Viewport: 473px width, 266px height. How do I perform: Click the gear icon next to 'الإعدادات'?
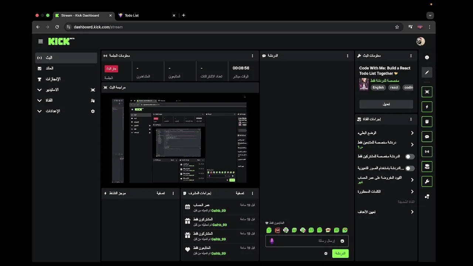pos(93,111)
